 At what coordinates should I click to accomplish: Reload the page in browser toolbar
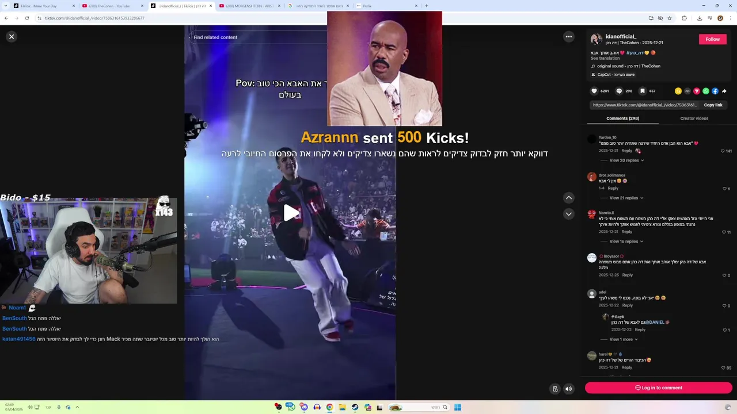[26, 18]
